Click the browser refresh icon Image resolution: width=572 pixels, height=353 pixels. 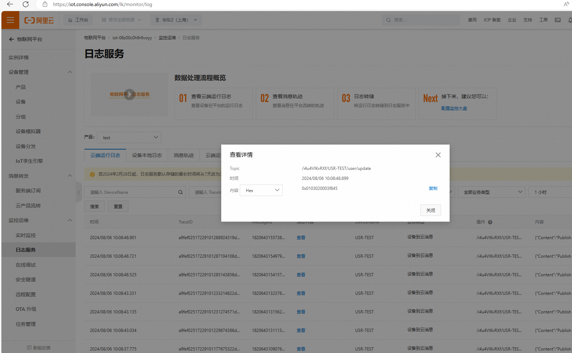pos(26,4)
